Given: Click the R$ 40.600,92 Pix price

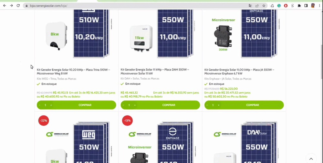Looking at the screenshot, I should [x=50, y=97].
